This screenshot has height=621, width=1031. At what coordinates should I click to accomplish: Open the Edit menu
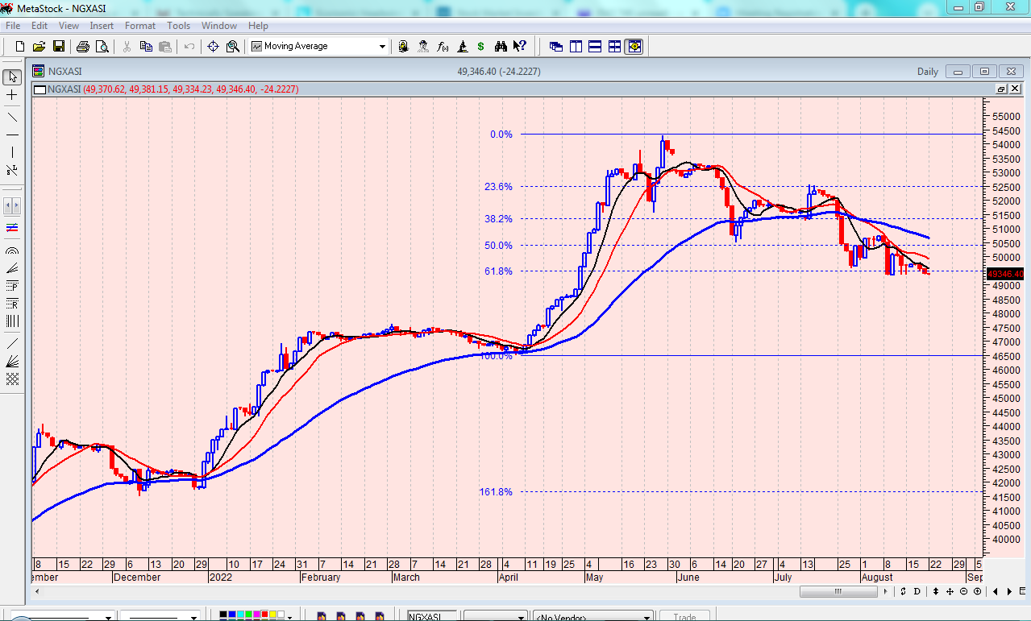click(x=39, y=26)
